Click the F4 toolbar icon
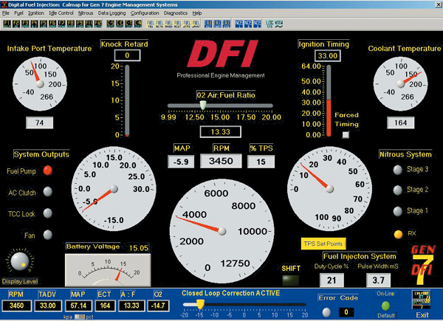This screenshot has width=443, height=321. tap(35, 24)
